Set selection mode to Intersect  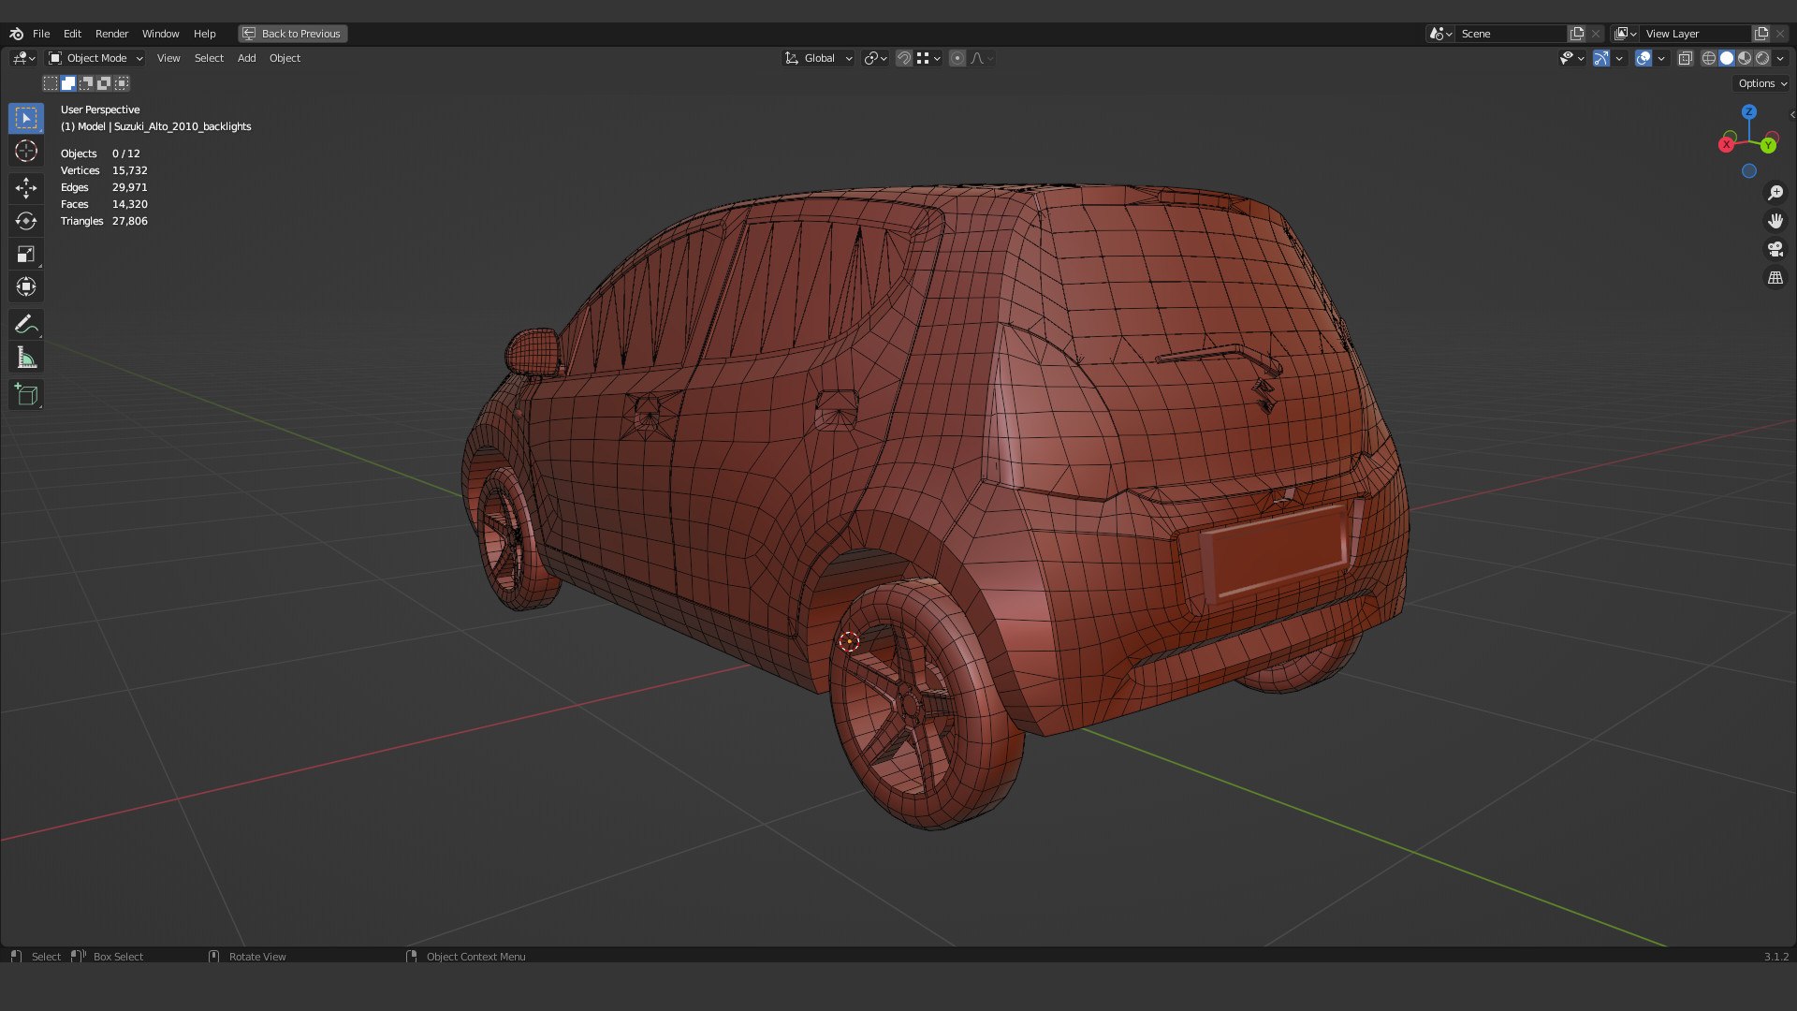tap(122, 83)
